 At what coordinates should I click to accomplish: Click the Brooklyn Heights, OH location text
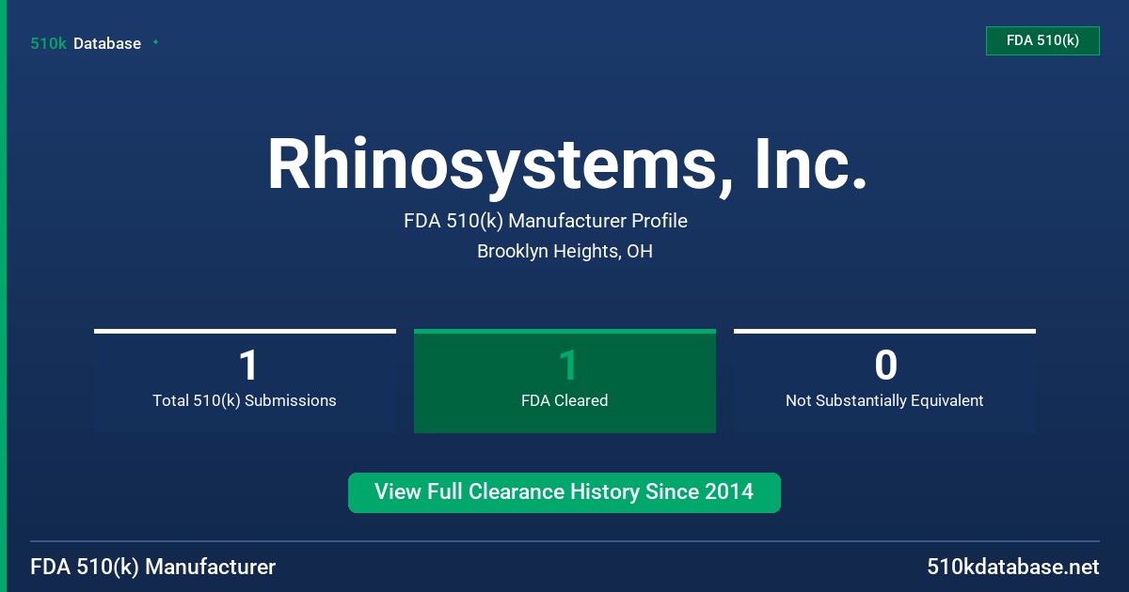tap(564, 251)
